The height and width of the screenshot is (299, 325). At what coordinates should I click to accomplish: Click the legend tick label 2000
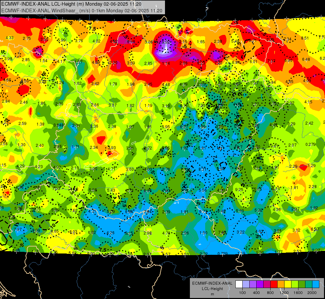click(312, 293)
